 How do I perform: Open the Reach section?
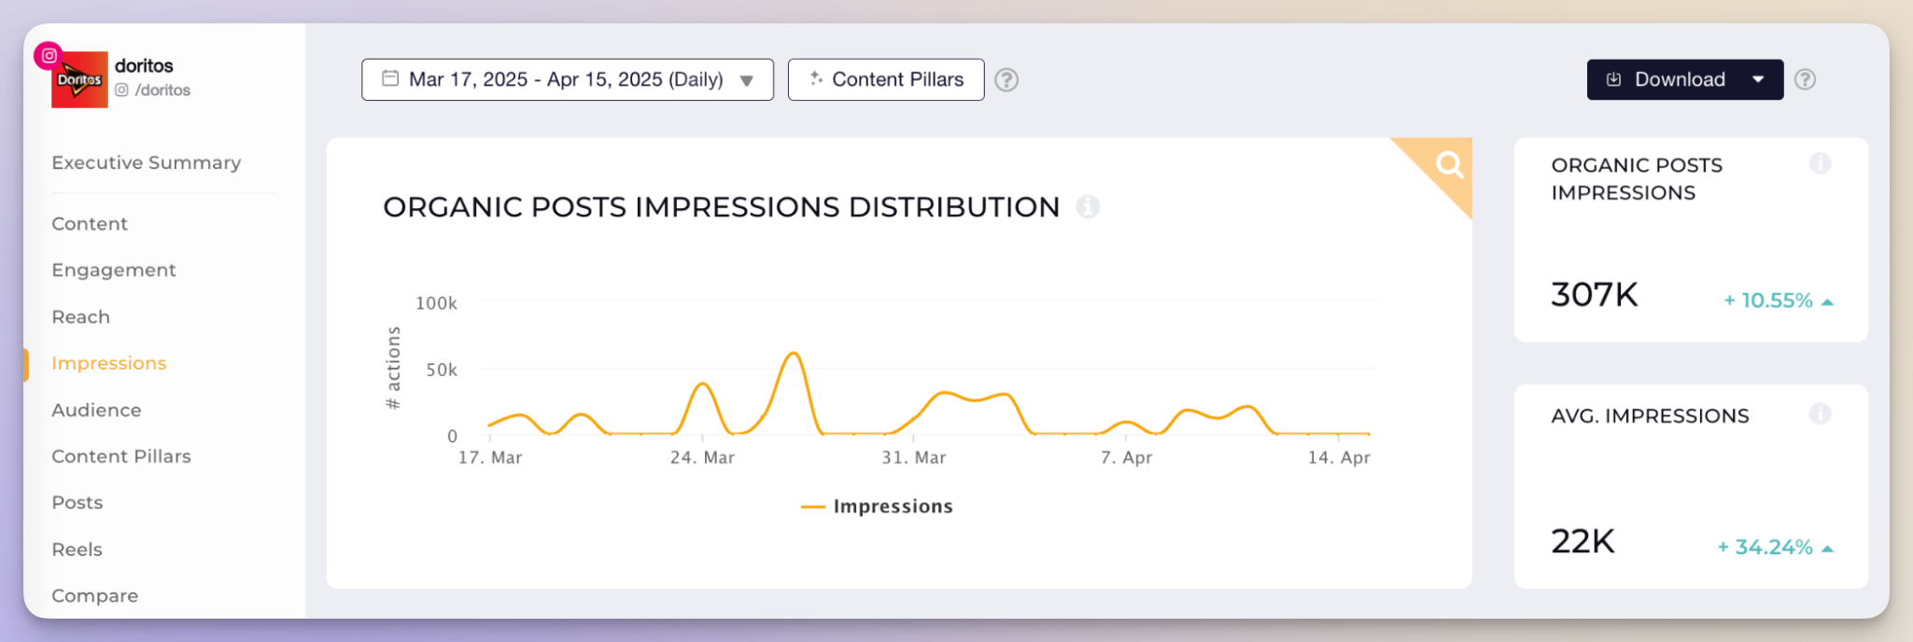81,316
